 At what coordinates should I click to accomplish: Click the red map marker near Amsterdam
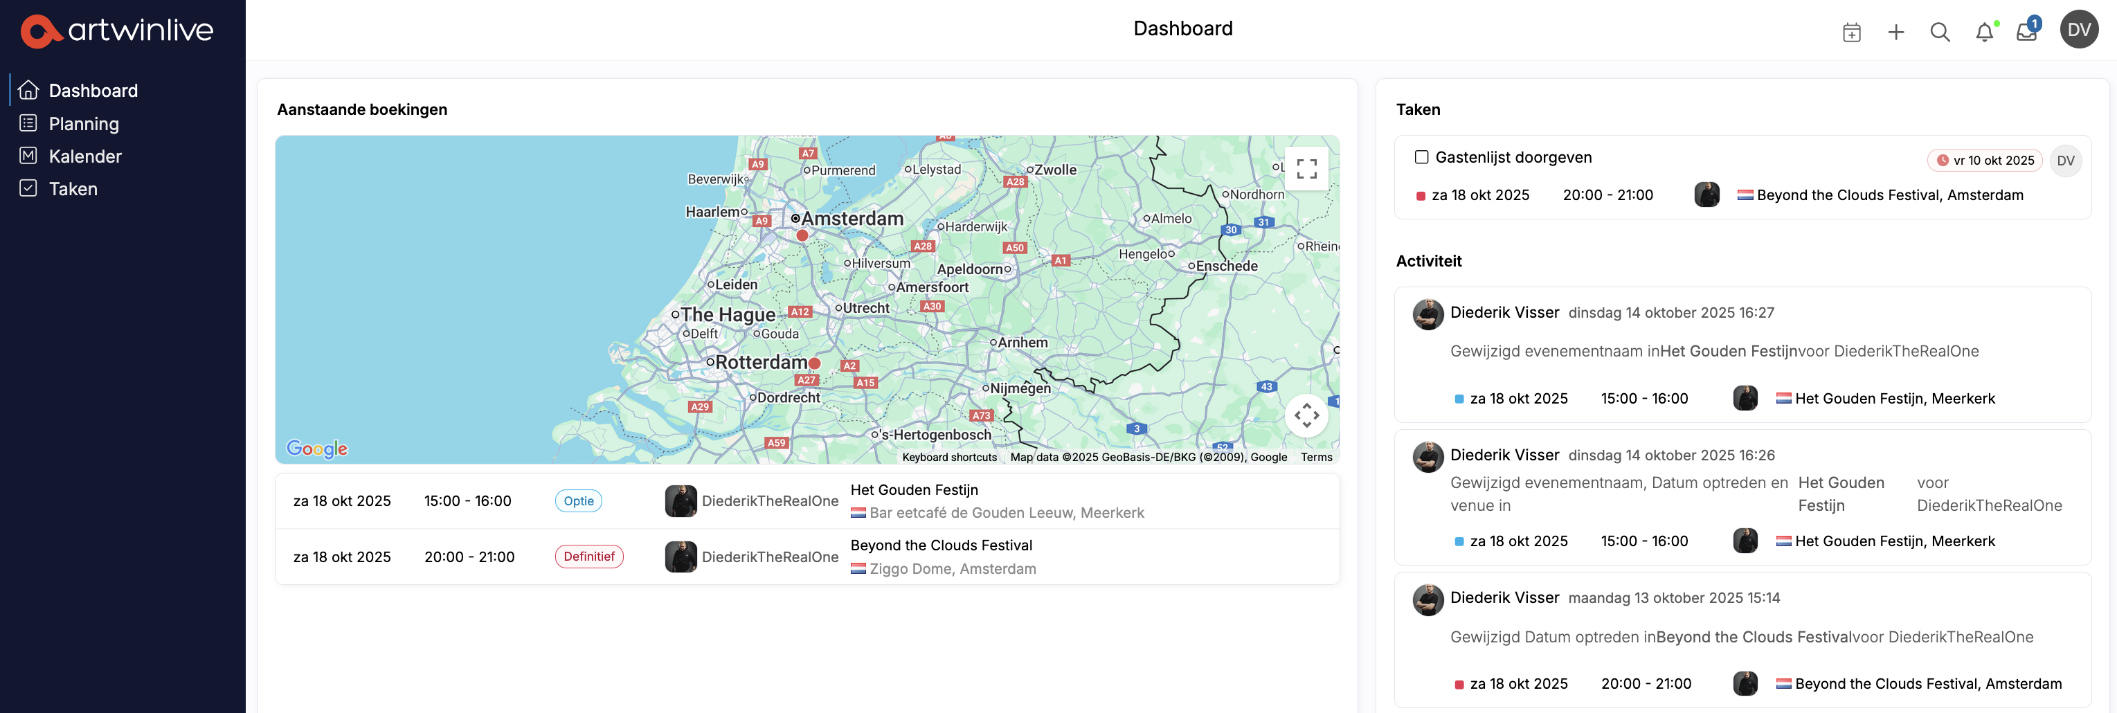802,235
